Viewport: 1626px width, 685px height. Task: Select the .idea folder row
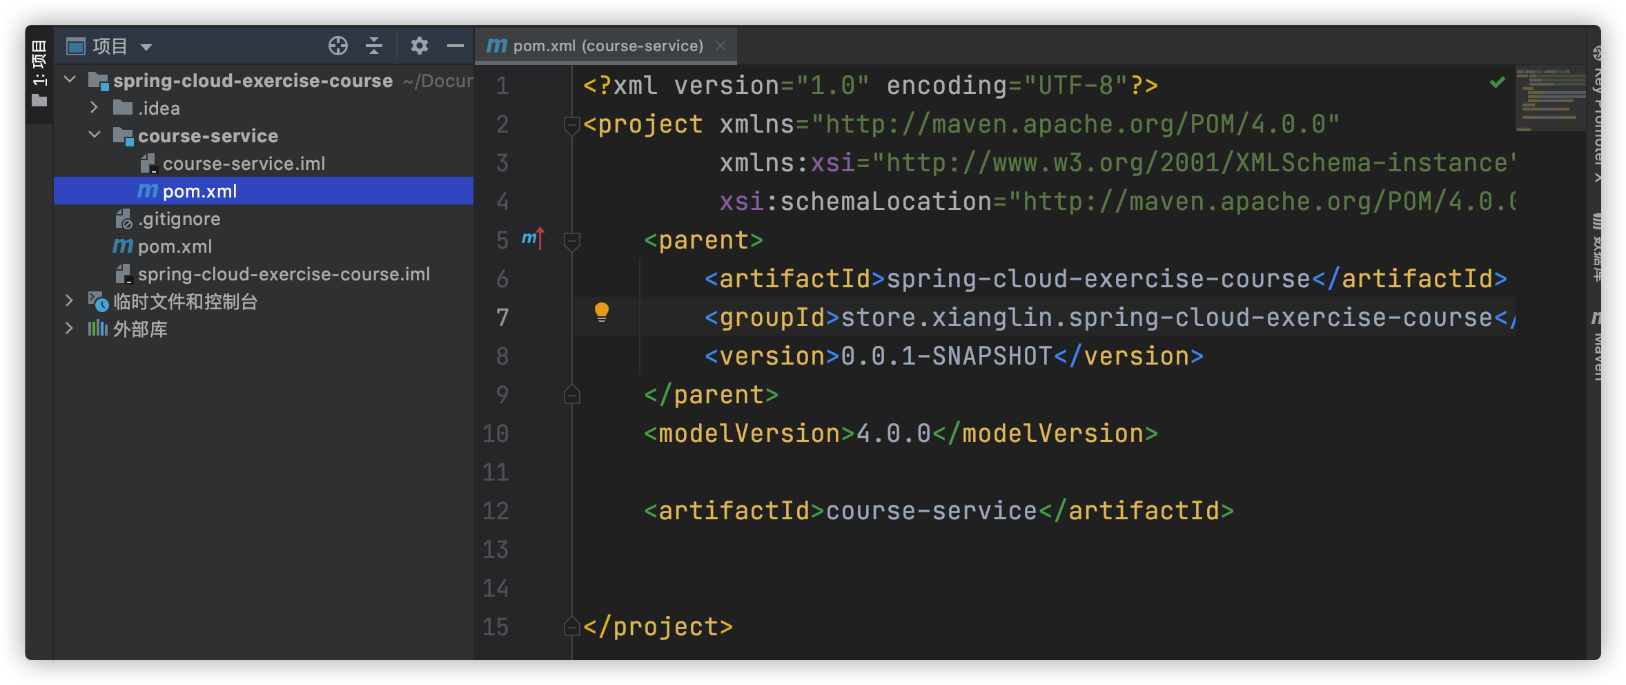coord(264,108)
